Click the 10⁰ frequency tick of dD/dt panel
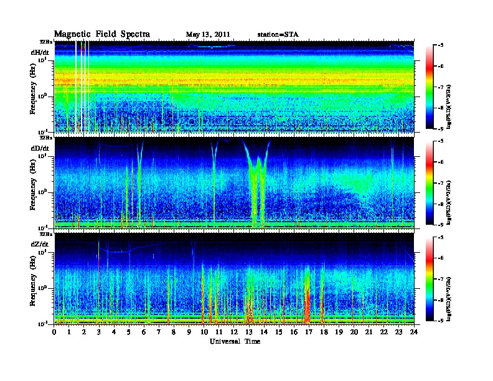Screen dimensions: 493x381 point(42,192)
